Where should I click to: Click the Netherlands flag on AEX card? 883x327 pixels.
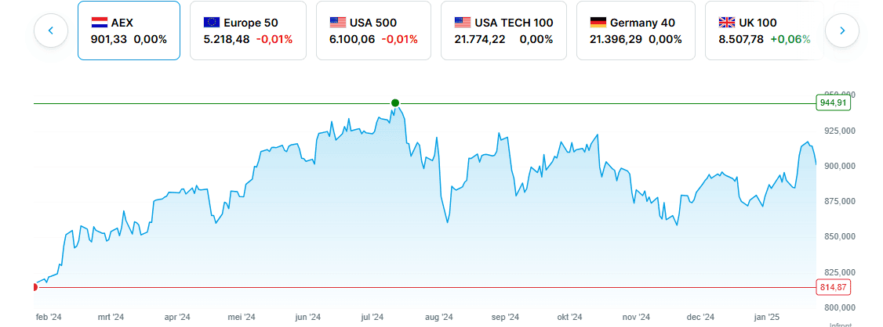100,23
